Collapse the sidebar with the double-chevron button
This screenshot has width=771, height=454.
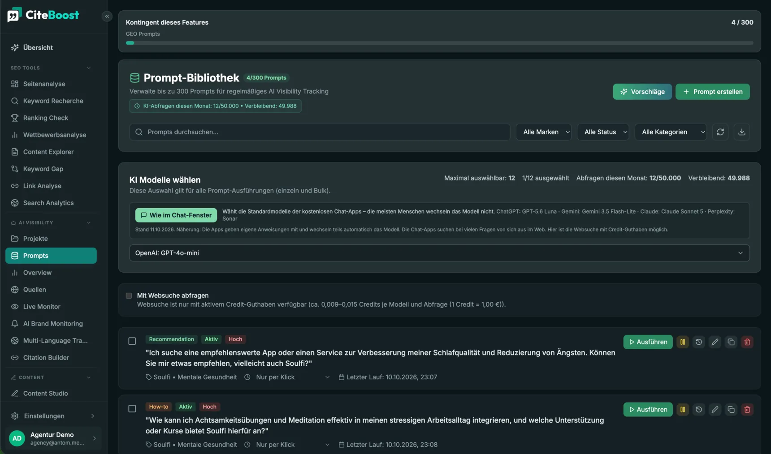(x=107, y=16)
